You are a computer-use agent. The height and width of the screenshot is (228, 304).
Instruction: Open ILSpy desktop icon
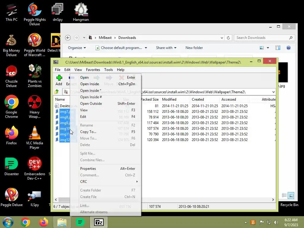[34, 198]
